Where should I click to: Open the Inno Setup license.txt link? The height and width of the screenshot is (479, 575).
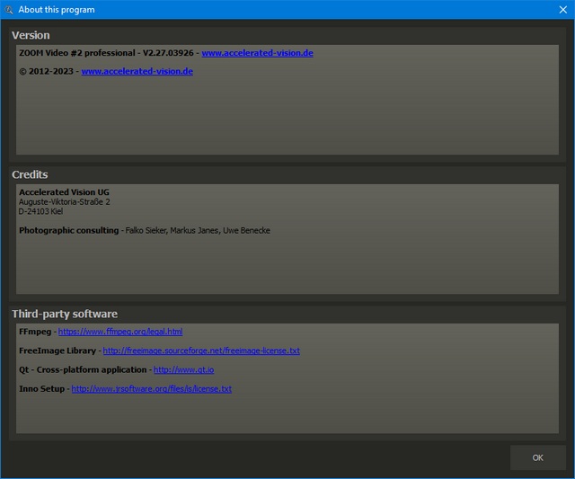coord(151,389)
